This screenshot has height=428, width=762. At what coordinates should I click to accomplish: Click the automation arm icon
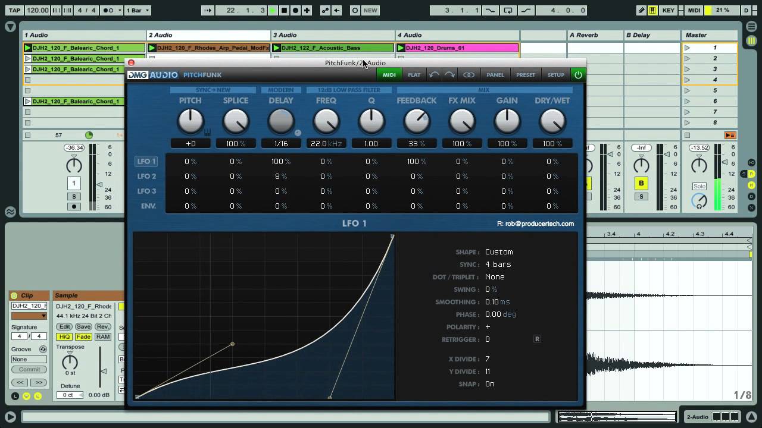(326, 10)
